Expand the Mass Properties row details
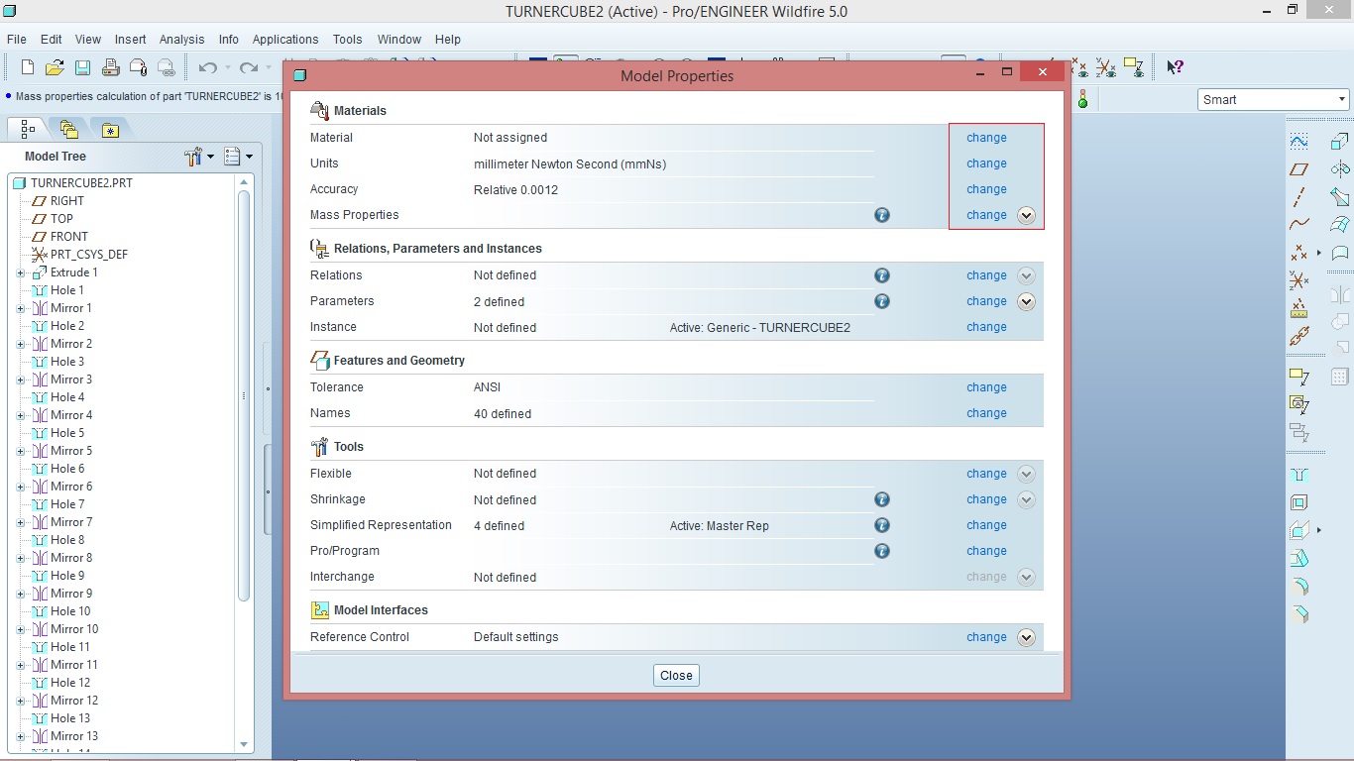The image size is (1354, 761). (1026, 215)
